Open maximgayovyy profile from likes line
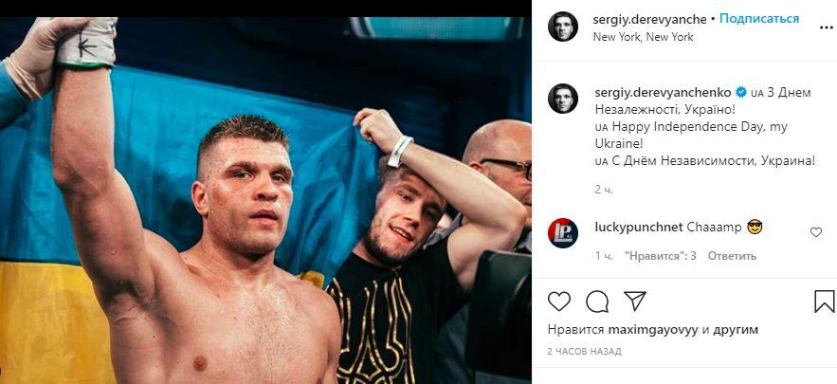 pos(653,330)
